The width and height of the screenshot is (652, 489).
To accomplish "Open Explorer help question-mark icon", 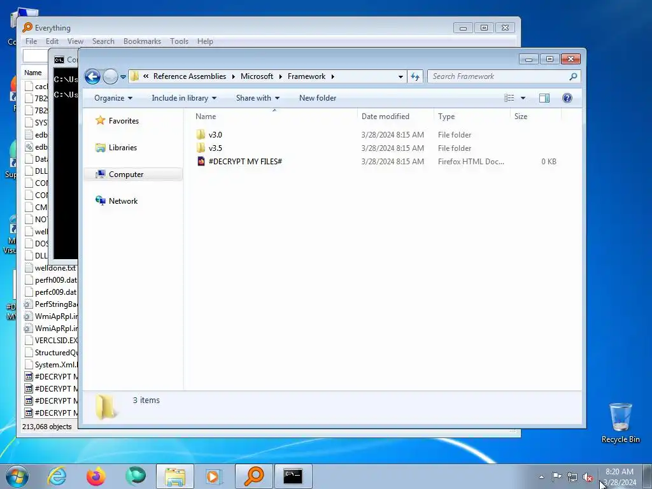I will pyautogui.click(x=567, y=98).
